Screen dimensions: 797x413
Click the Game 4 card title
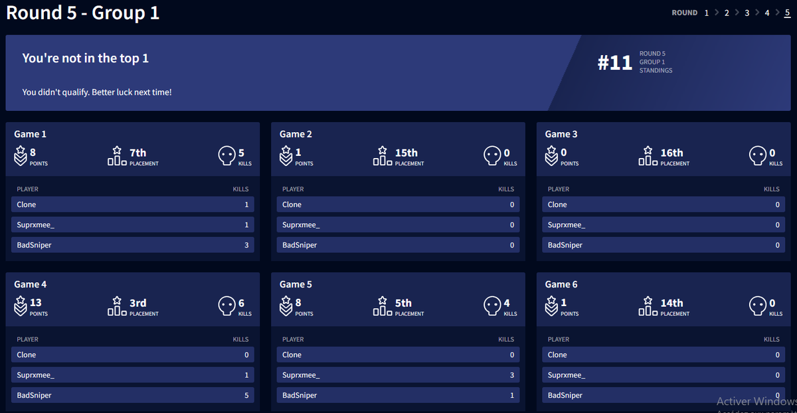[x=31, y=284]
